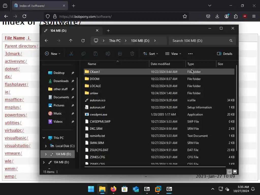This screenshot has height=195, width=260.
Task: Select the Index of /software/ Firefox tab
Action: [40, 6]
